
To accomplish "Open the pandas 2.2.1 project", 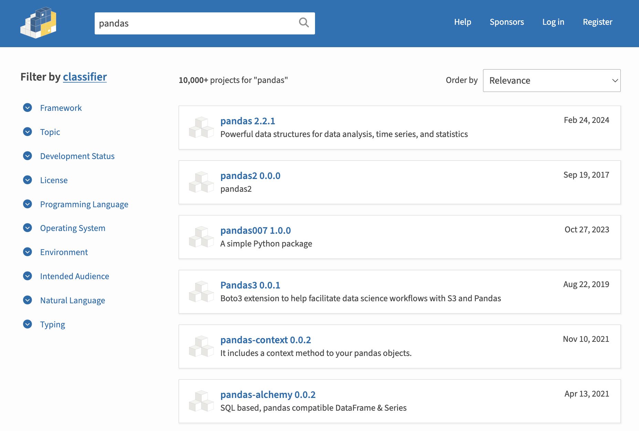I will click(248, 121).
